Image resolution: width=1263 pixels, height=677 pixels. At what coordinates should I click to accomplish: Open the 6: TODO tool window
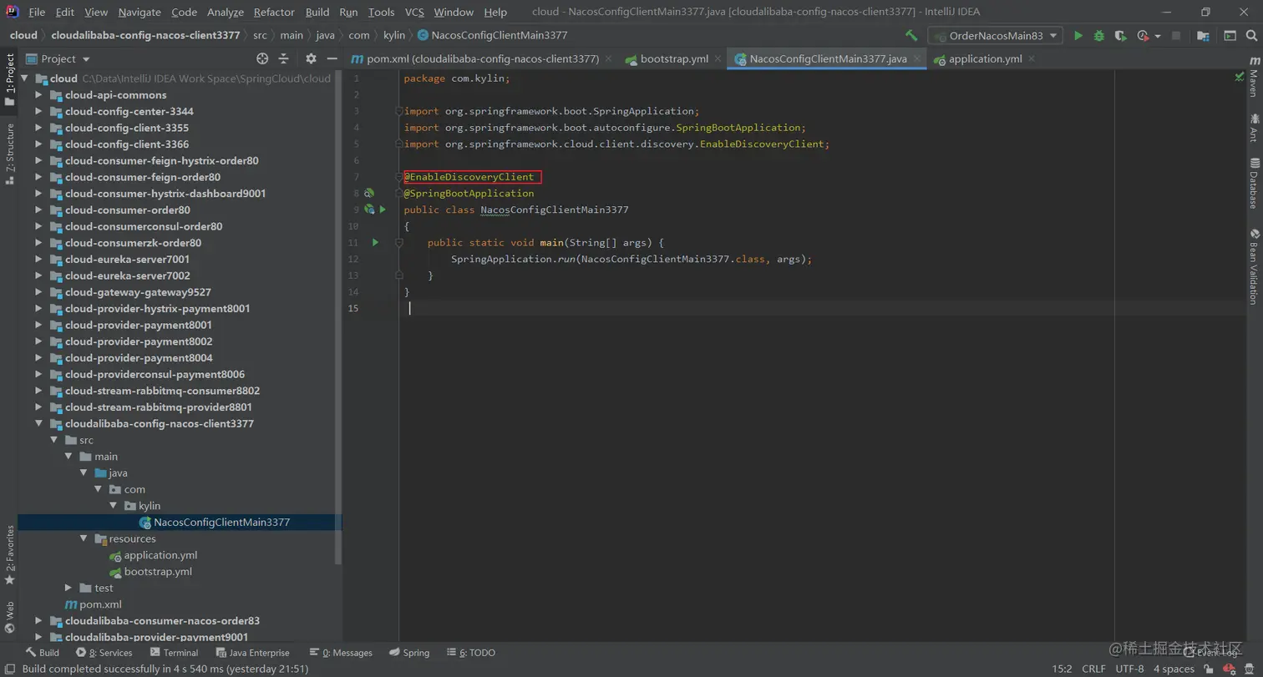pos(471,653)
